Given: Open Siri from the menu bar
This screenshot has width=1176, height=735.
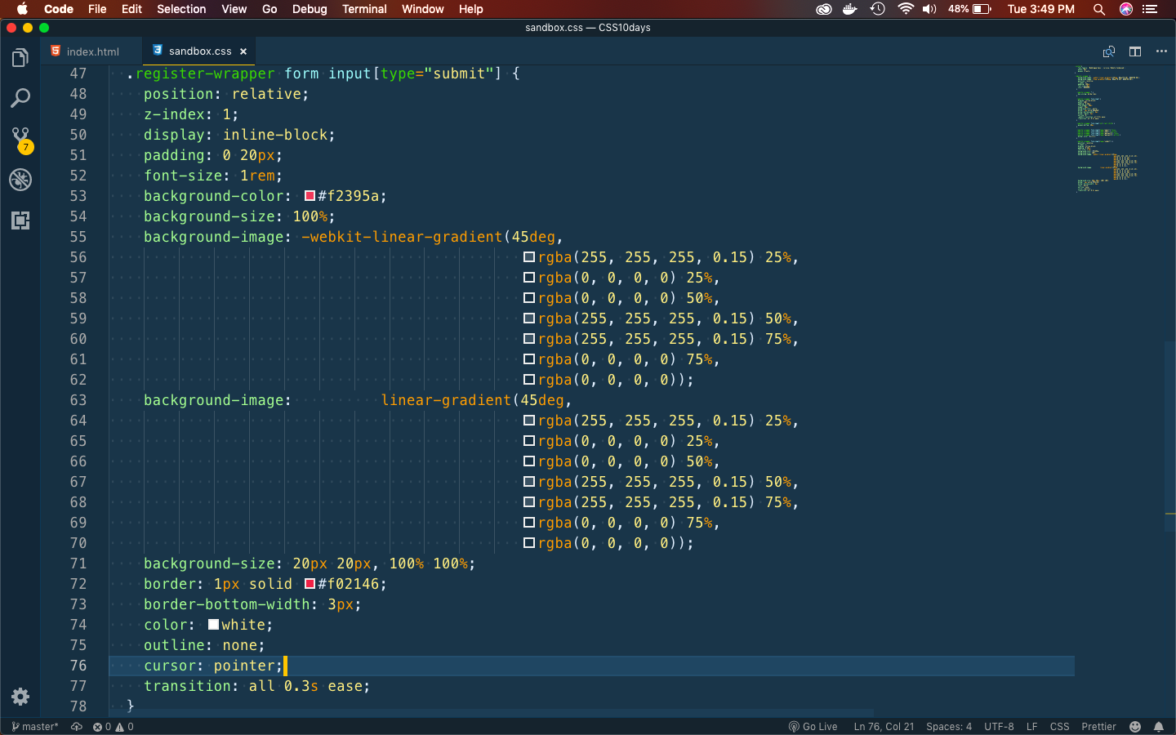Looking at the screenshot, I should click(x=1126, y=9).
